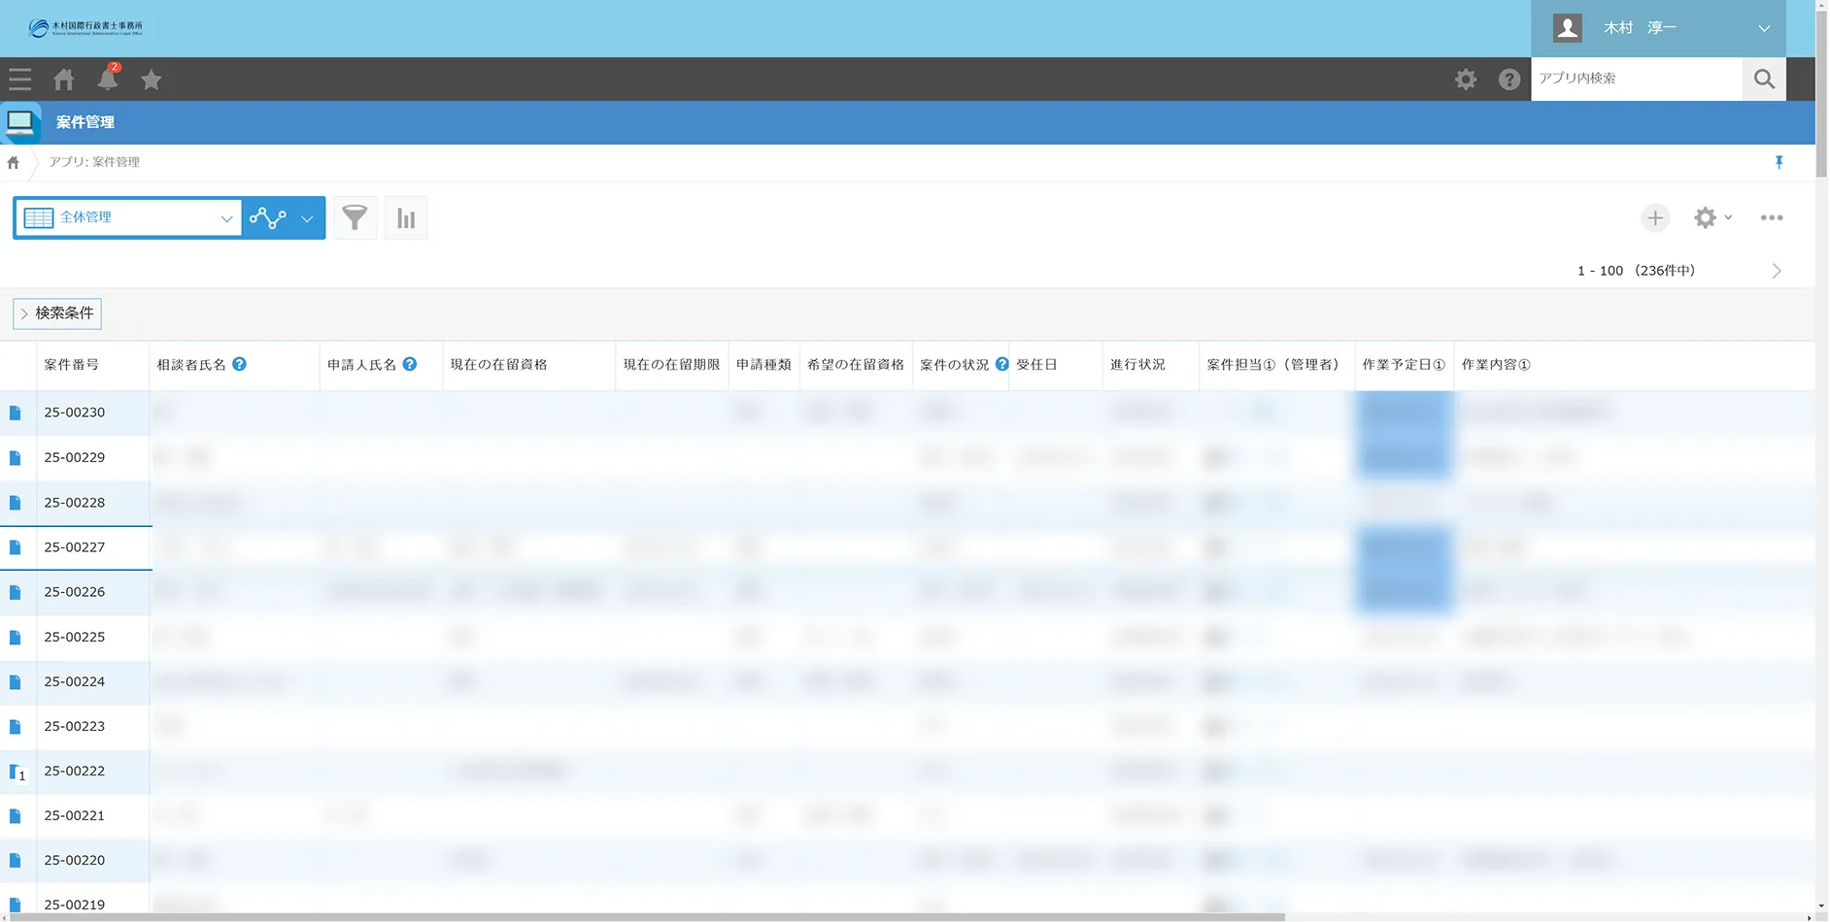The width and height of the screenshot is (1830, 922).
Task: Click the アプリ内検索 search field
Action: pyautogui.click(x=1636, y=79)
